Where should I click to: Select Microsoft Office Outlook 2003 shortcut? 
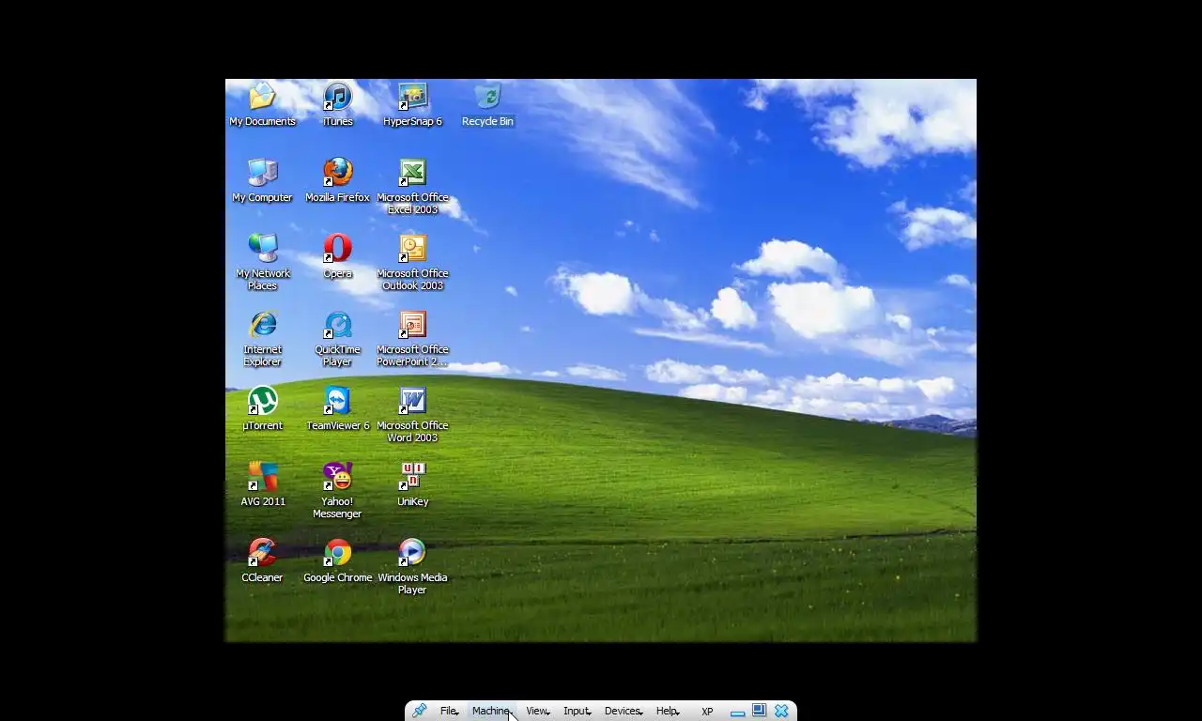coord(412,262)
